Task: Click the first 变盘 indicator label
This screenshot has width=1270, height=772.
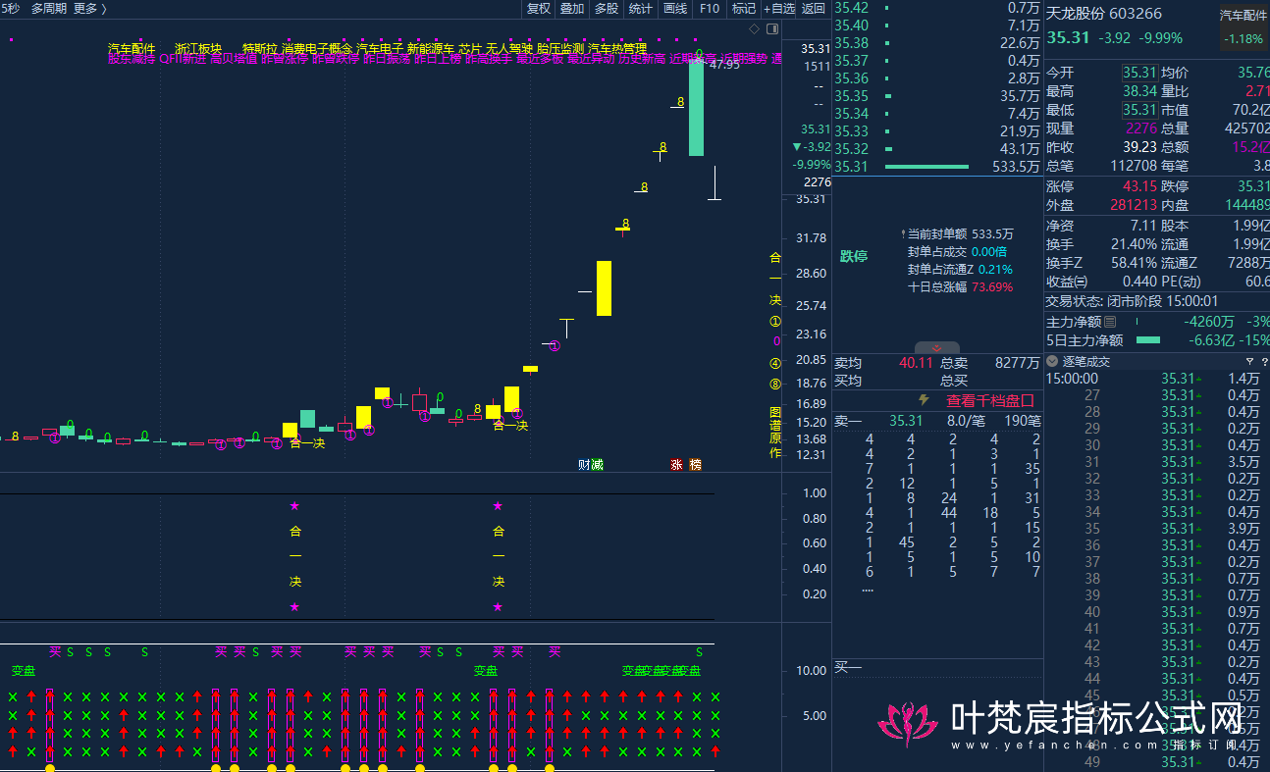Action: coord(24,671)
